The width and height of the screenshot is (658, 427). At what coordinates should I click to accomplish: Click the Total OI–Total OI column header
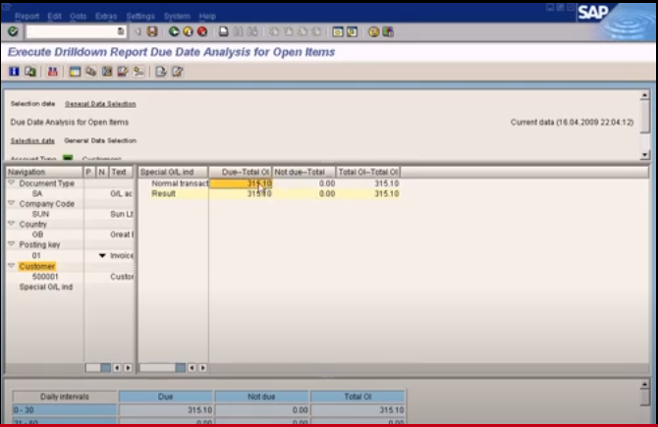[368, 172]
